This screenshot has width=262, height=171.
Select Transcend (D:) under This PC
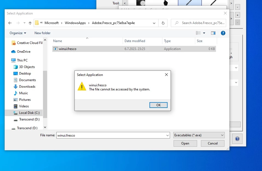(27, 119)
